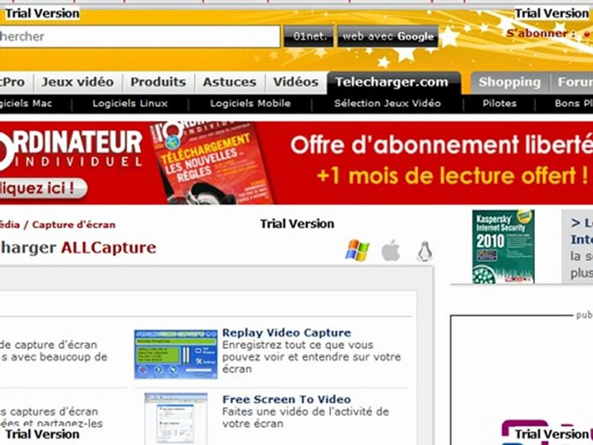Viewport: 593px width, 445px height.
Task: Search the web avec Google button
Action: [x=388, y=36]
